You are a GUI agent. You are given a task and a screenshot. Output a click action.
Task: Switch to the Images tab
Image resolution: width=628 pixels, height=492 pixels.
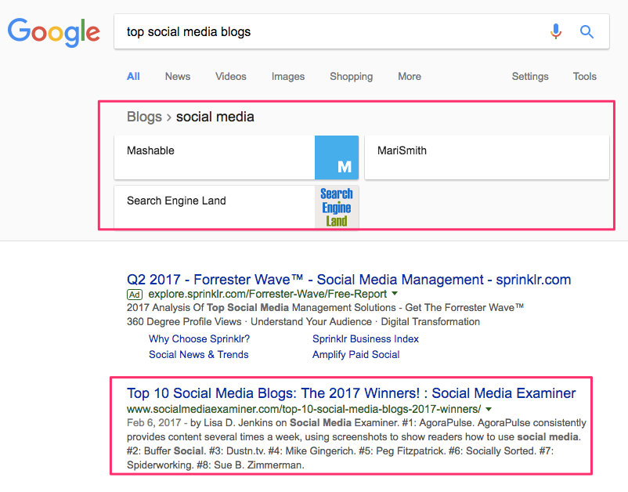point(288,77)
